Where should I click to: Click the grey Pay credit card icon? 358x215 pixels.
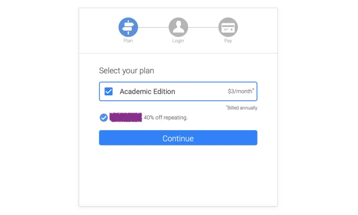point(228,27)
